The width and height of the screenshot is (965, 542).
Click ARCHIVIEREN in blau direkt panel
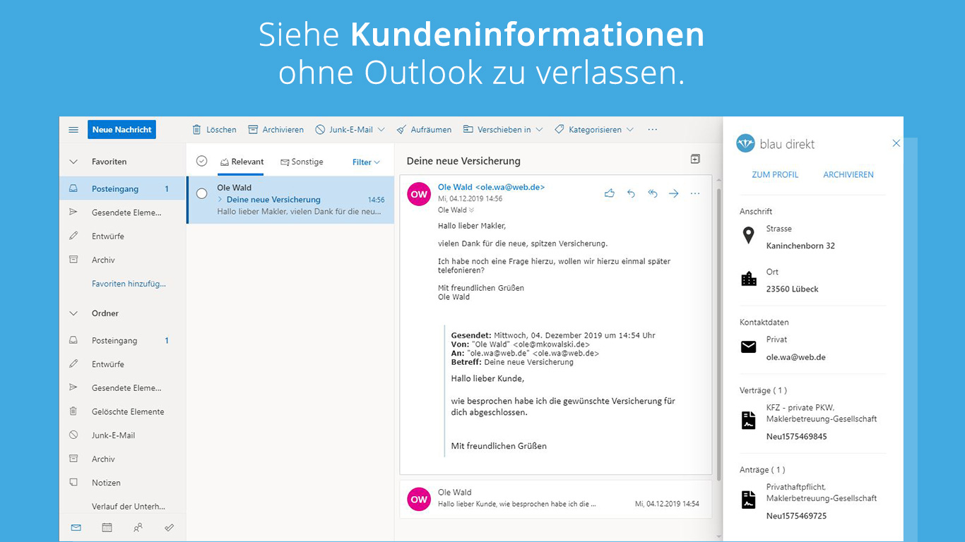coord(848,174)
